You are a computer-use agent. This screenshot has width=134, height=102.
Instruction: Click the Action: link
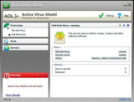tap(59, 58)
